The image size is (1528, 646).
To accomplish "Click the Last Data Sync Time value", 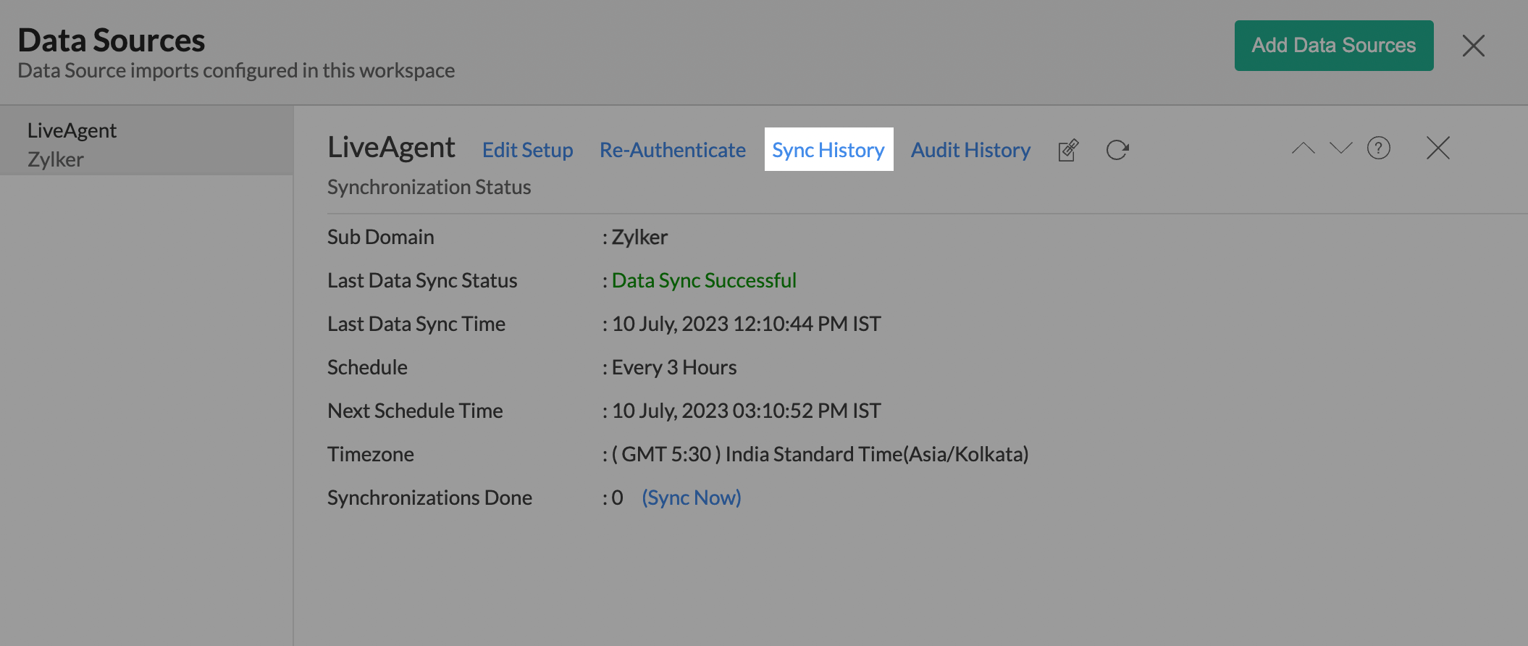I will click(746, 324).
